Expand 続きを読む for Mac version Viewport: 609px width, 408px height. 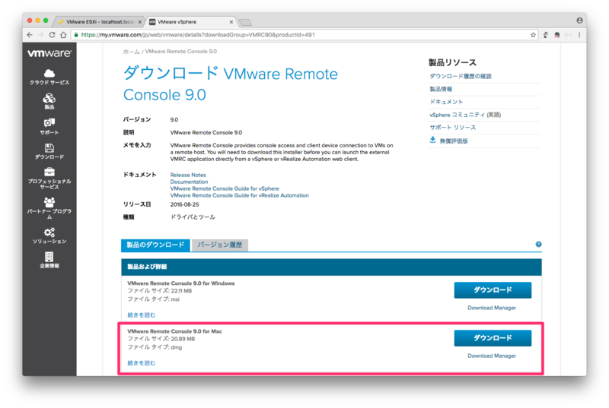pyautogui.click(x=142, y=363)
